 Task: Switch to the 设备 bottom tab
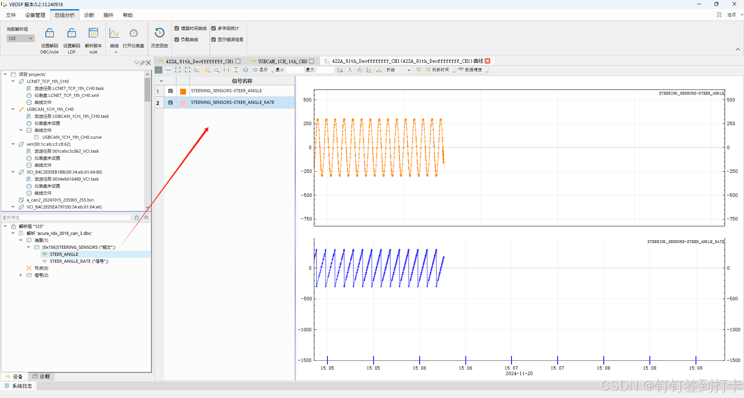pyautogui.click(x=14, y=376)
